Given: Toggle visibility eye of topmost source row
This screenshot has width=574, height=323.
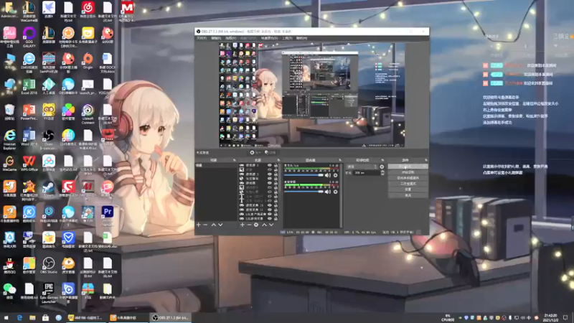Looking at the screenshot, I should tap(270, 165).
